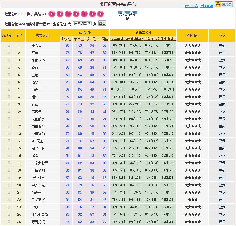Click 更多 link in the 惠美 row

click(x=222, y=53)
